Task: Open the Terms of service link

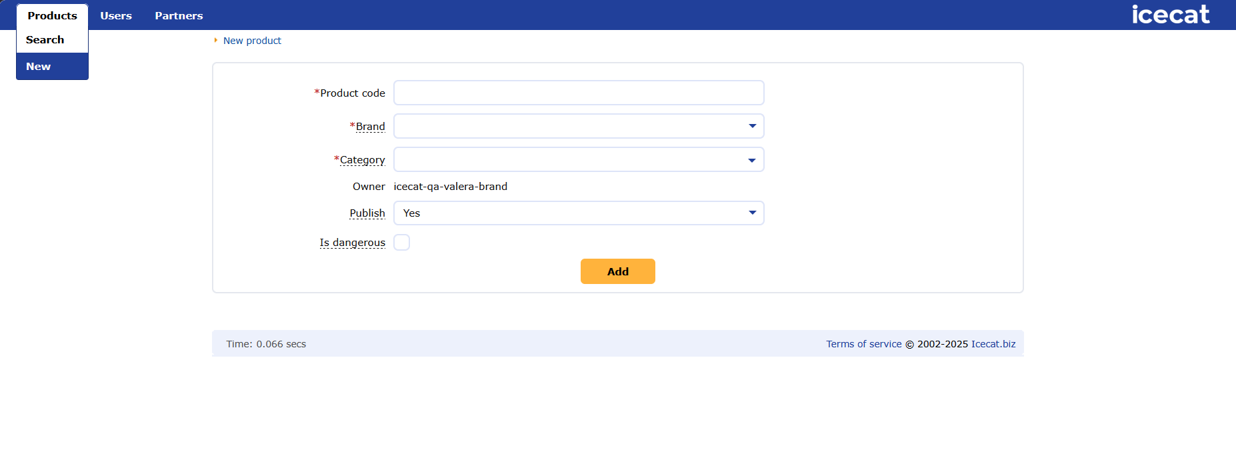Action: coord(863,344)
